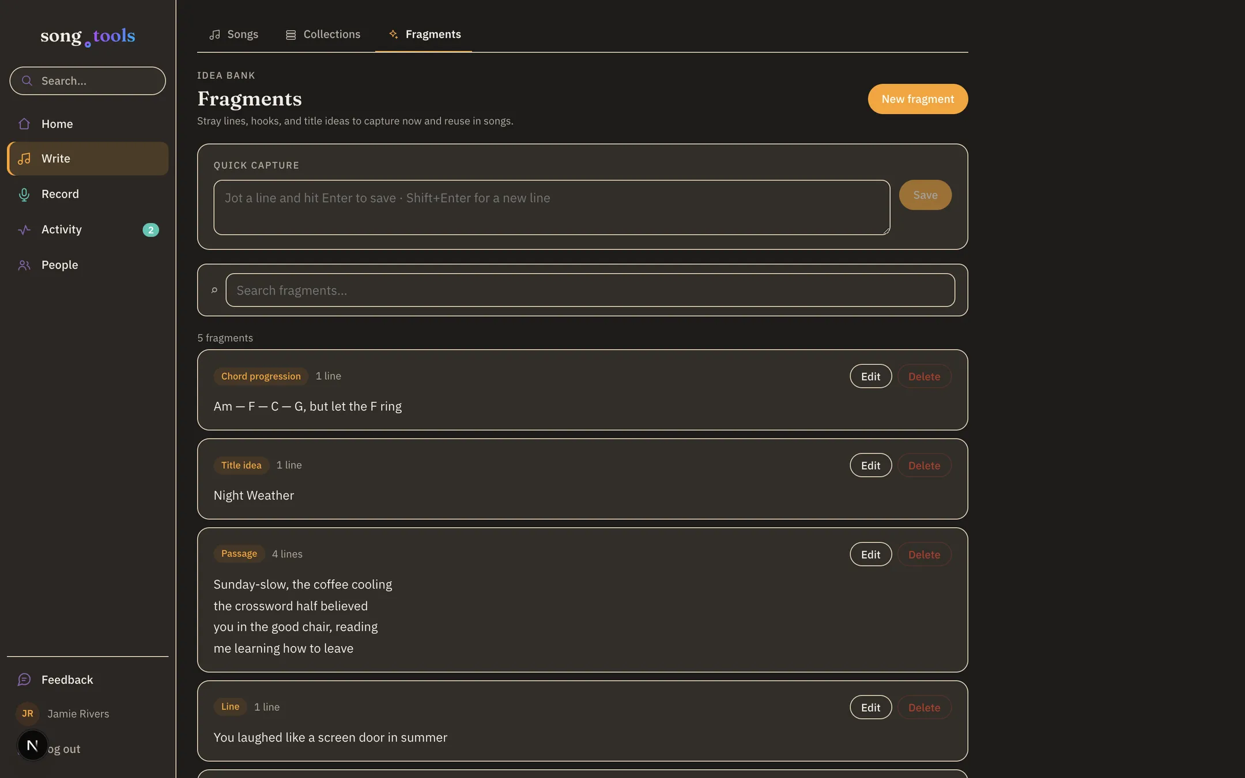
Task: Focus the Search fragments field
Action: [x=590, y=290]
